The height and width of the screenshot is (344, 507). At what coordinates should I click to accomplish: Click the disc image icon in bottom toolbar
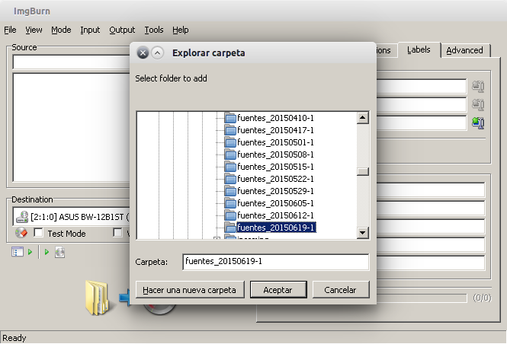pos(59,252)
